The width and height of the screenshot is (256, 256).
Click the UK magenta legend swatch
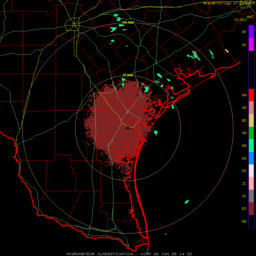(x=251, y=45)
